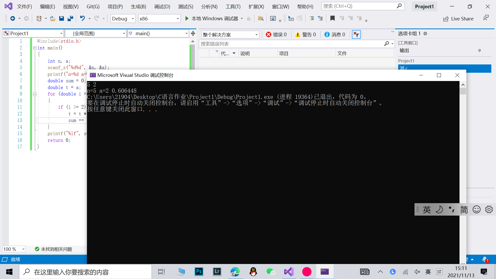The image size is (496, 279).
Task: Click the bookmark toggle icon in toolbar
Action: pos(332,18)
